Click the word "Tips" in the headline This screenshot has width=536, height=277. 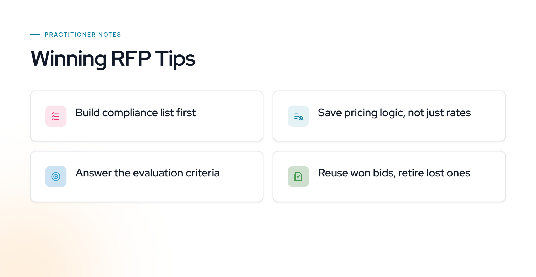point(175,59)
